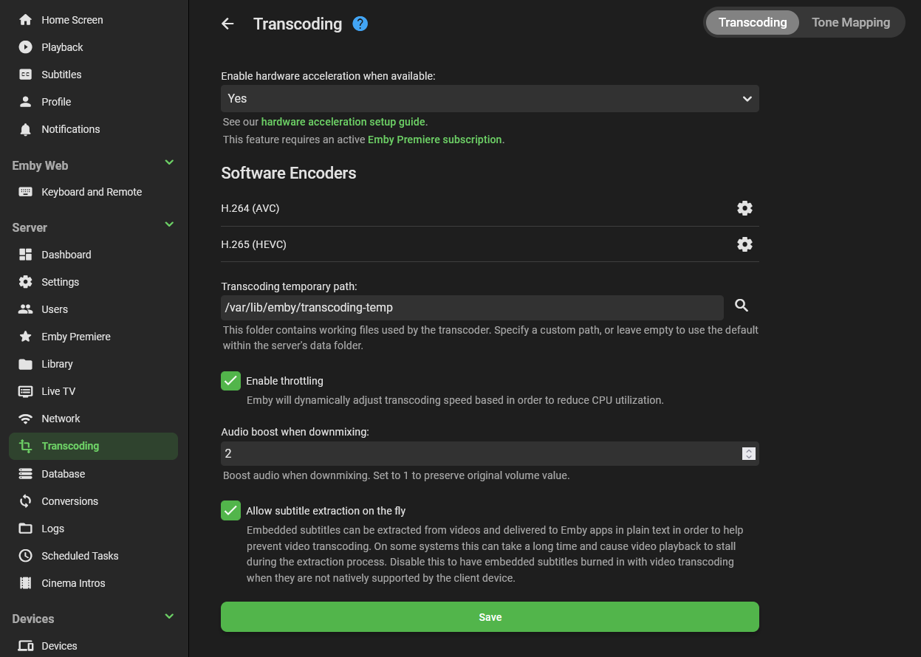Image resolution: width=921 pixels, height=657 pixels.
Task: Go to Cinema Intros page
Action: (73, 583)
